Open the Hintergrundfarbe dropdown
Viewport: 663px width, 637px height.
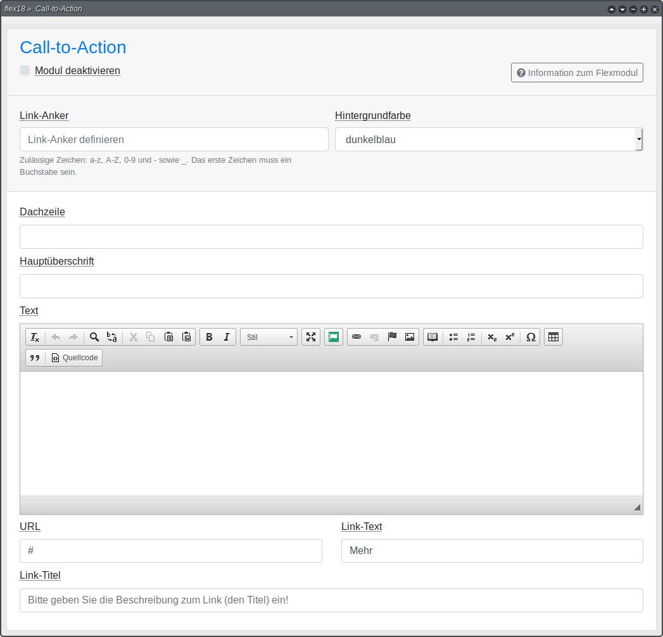click(488, 139)
